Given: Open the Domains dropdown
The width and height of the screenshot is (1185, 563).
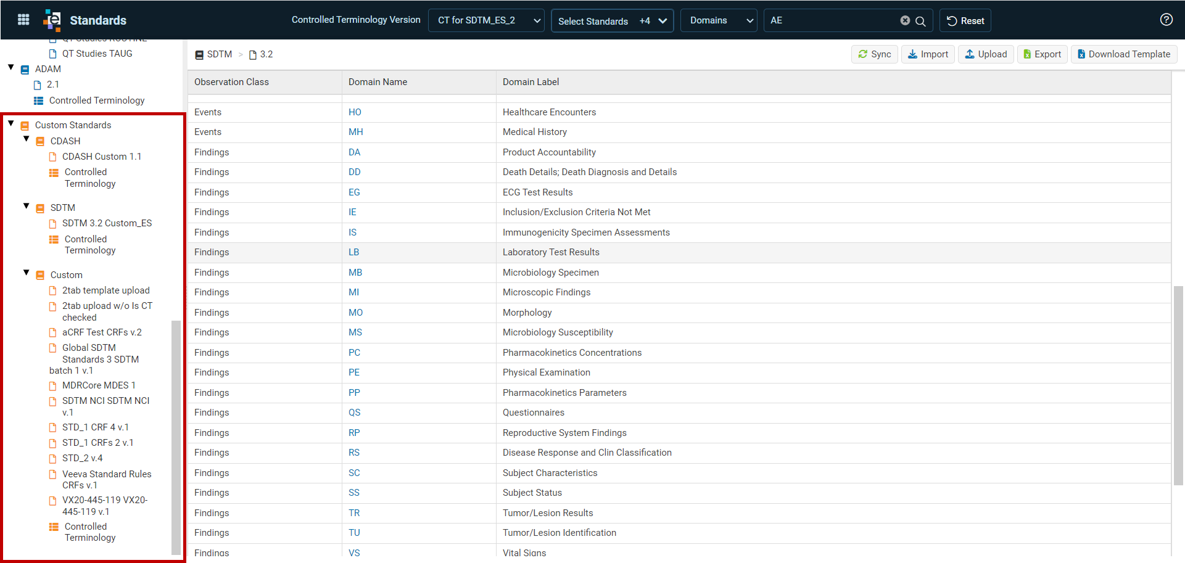Looking at the screenshot, I should click(x=719, y=20).
